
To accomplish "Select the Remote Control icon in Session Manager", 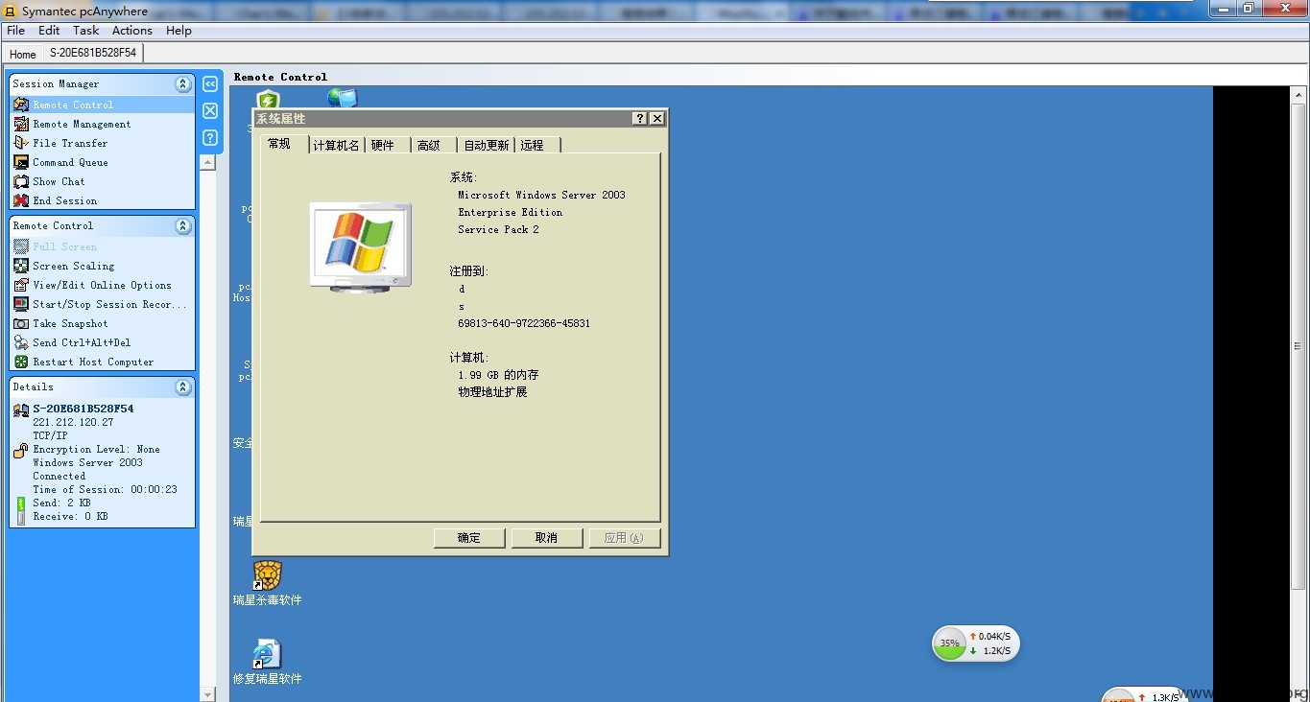I will [x=21, y=105].
